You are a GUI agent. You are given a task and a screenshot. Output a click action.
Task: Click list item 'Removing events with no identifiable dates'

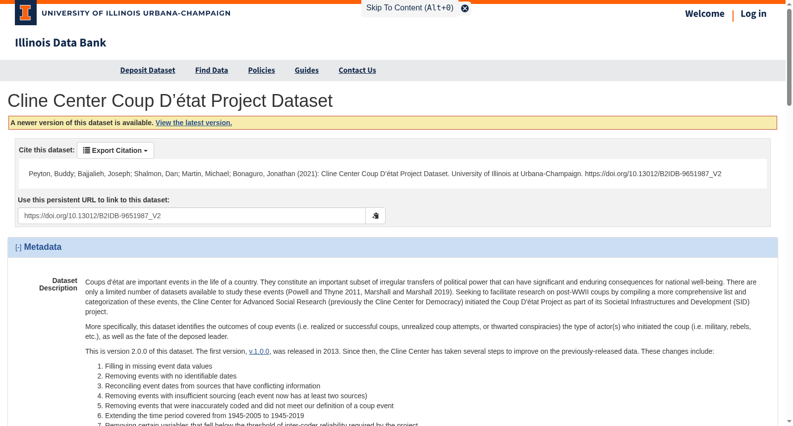tap(170, 376)
